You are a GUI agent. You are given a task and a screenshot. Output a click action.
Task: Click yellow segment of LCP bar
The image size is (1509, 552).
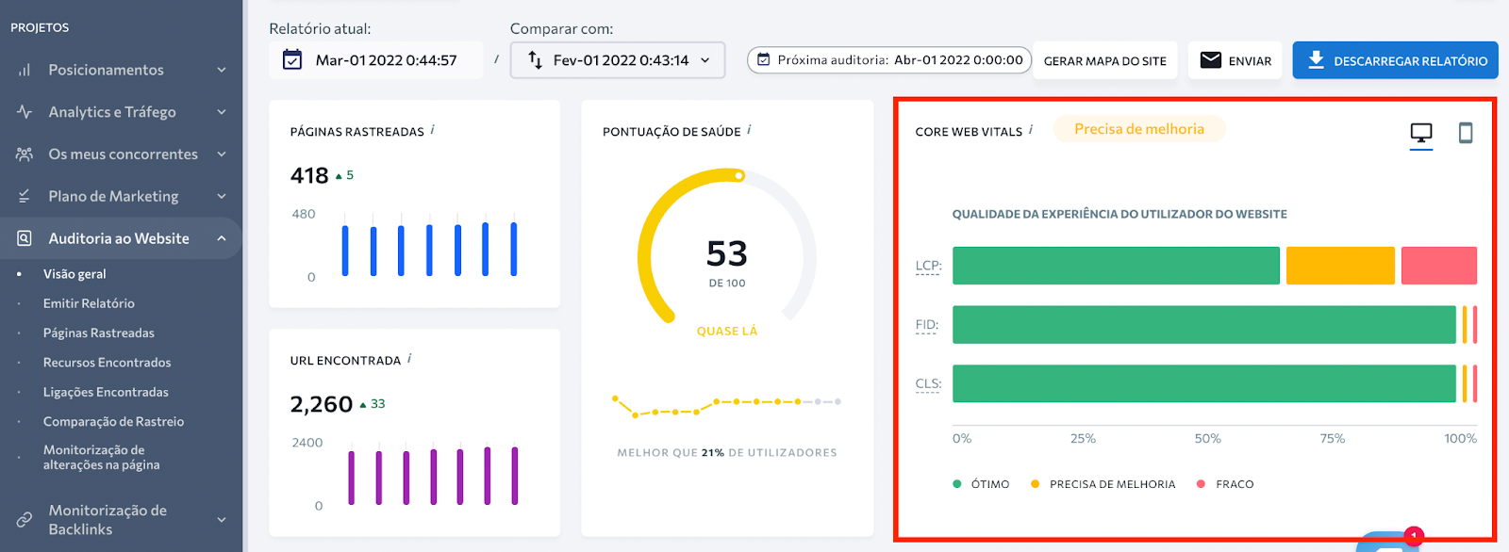[1340, 266]
